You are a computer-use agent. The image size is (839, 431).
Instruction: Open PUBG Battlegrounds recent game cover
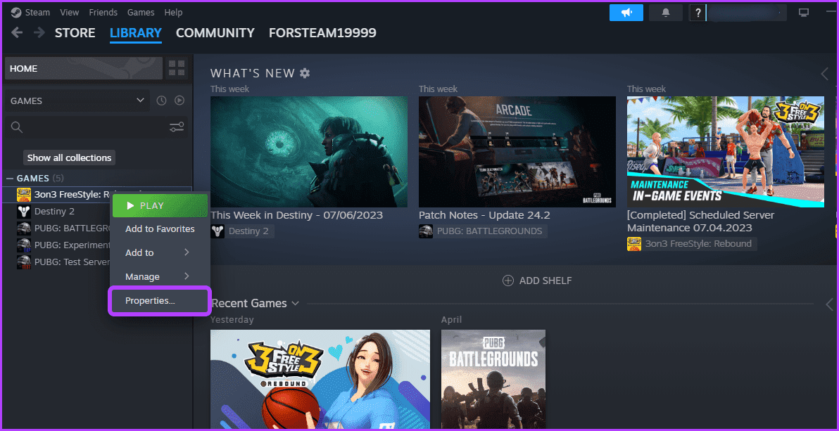pos(493,379)
